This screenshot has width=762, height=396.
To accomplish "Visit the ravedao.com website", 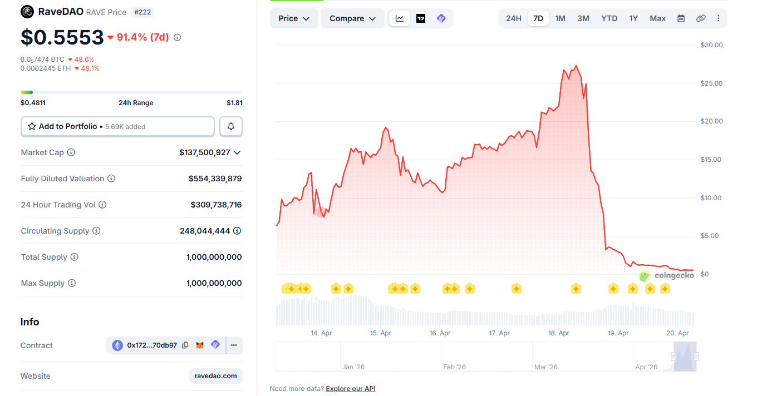I will [x=215, y=375].
